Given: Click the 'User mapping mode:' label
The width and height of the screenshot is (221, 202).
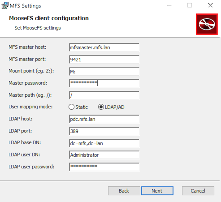Looking at the screenshot, I should click(x=30, y=107).
